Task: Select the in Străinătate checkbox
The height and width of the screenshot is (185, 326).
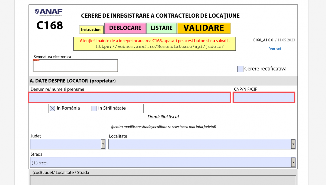Action: coord(94,108)
